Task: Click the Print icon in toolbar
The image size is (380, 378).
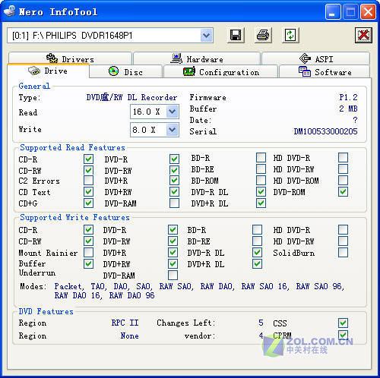Action: pyautogui.click(x=263, y=35)
